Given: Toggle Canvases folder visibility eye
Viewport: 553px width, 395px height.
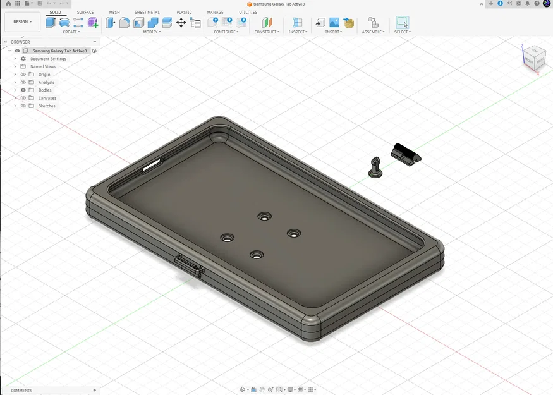Looking at the screenshot, I should pyautogui.click(x=23, y=98).
